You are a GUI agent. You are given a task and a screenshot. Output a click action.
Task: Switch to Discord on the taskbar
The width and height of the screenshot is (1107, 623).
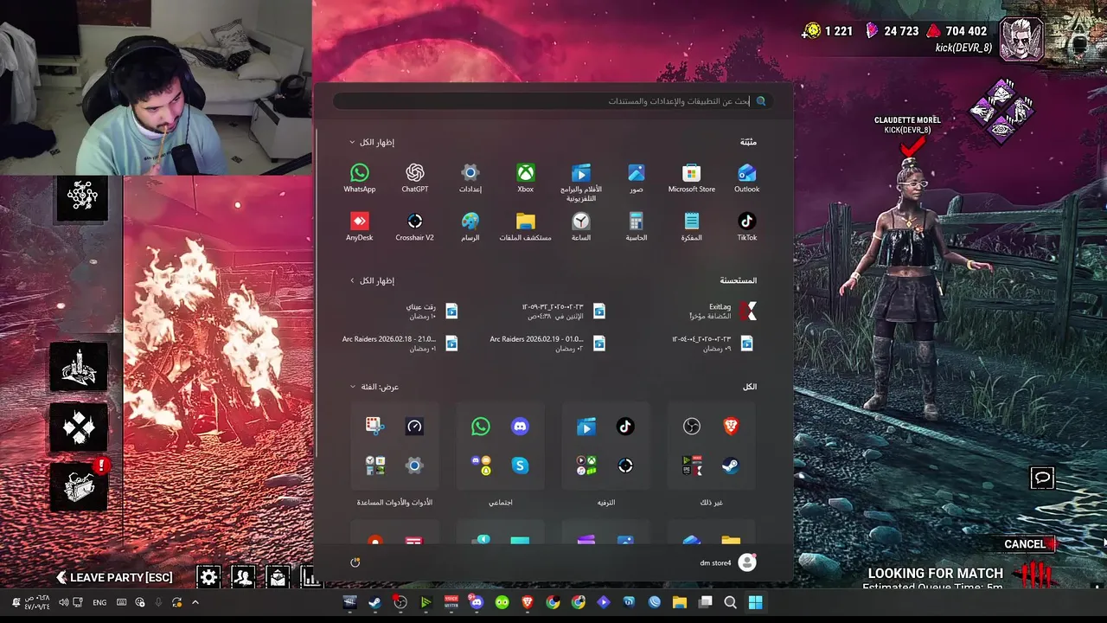coord(477,602)
